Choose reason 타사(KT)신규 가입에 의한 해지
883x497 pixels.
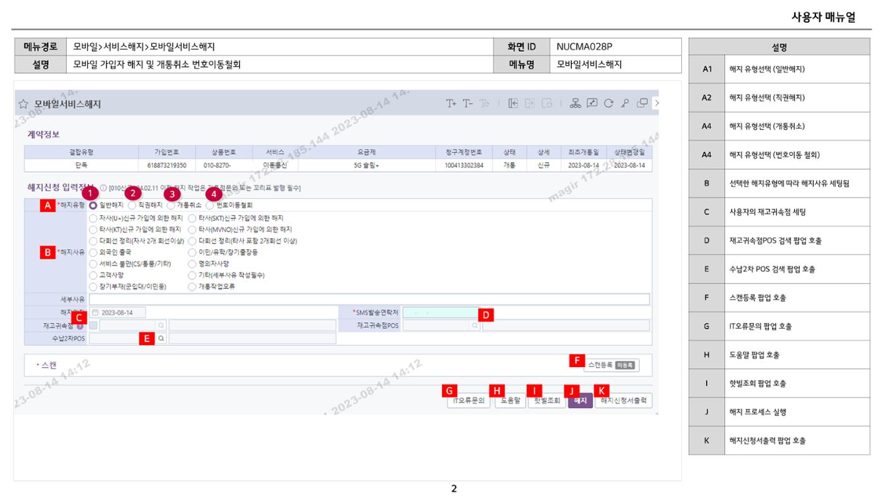pos(93,230)
